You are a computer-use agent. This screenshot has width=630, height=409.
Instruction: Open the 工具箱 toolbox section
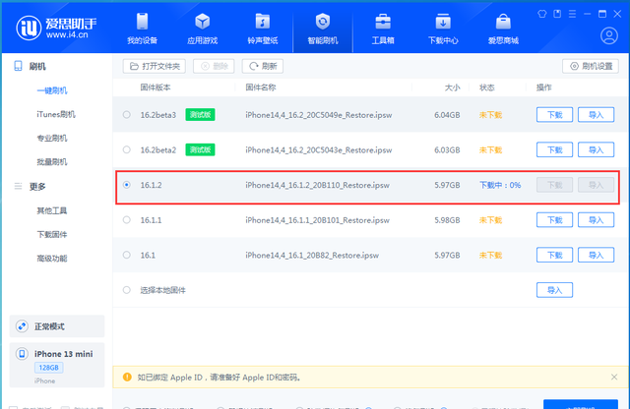[x=383, y=29]
